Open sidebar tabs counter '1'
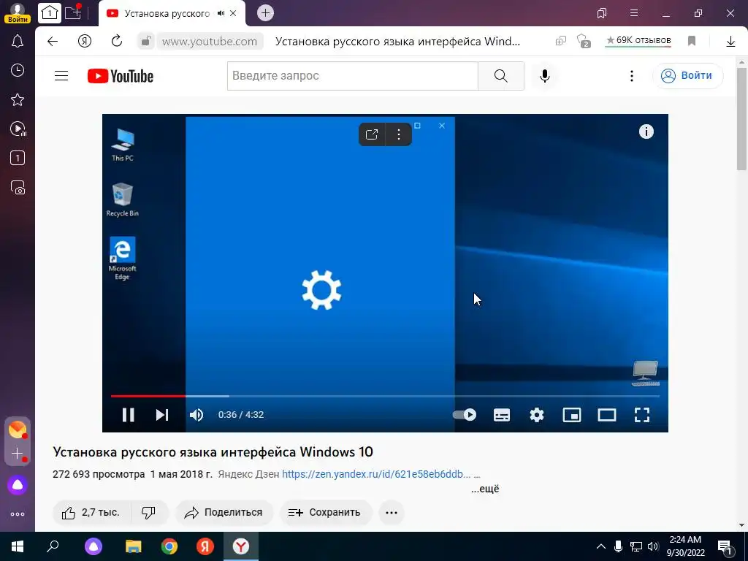 point(18,158)
